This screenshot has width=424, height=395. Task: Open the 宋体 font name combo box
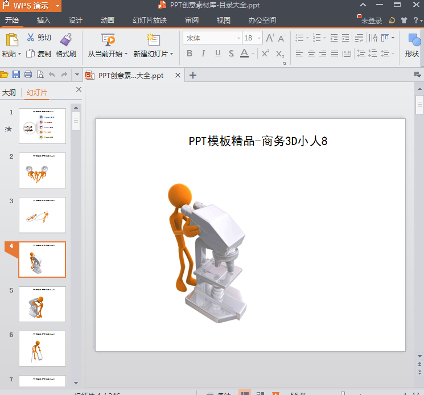(212, 38)
